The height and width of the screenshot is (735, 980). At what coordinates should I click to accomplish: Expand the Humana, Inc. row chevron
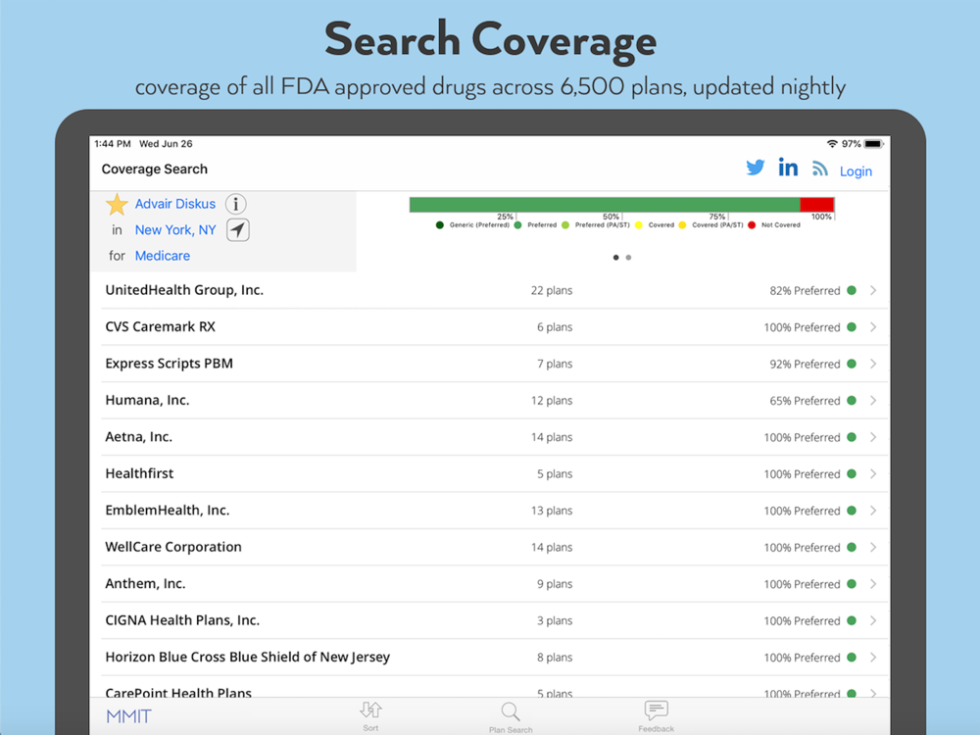pyautogui.click(x=873, y=401)
